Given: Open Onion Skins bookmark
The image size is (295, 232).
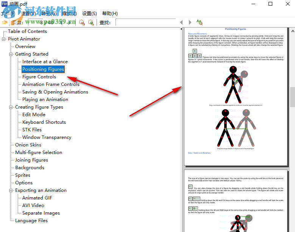Looking at the screenshot, I should (x=28, y=145).
